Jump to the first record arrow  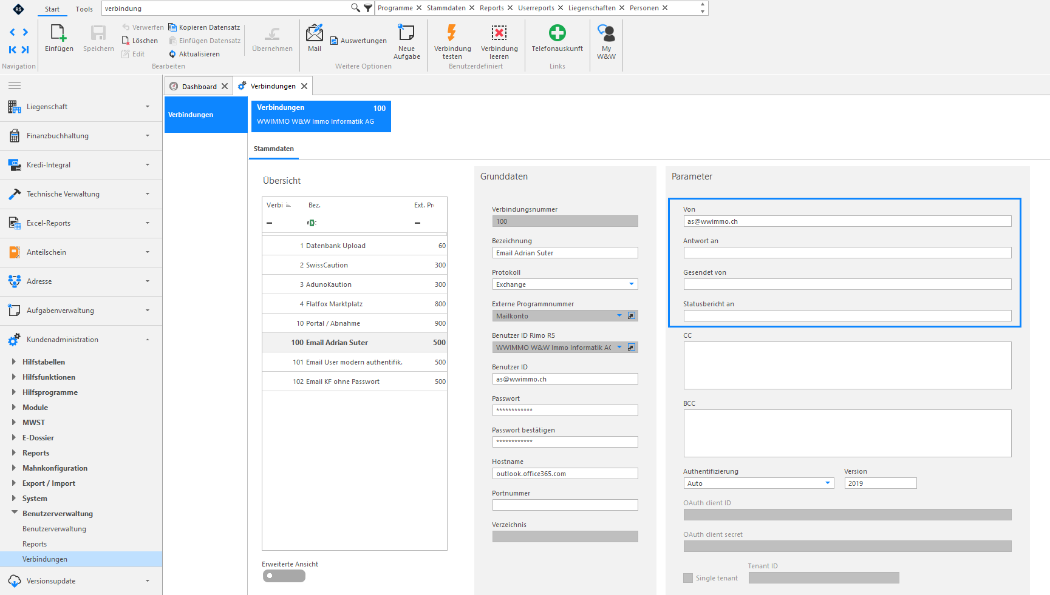(x=12, y=50)
